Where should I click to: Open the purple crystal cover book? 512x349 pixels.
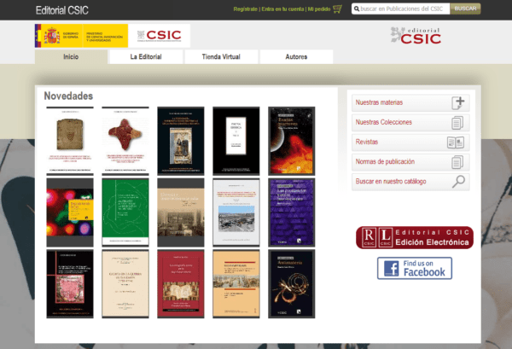pos(292,212)
